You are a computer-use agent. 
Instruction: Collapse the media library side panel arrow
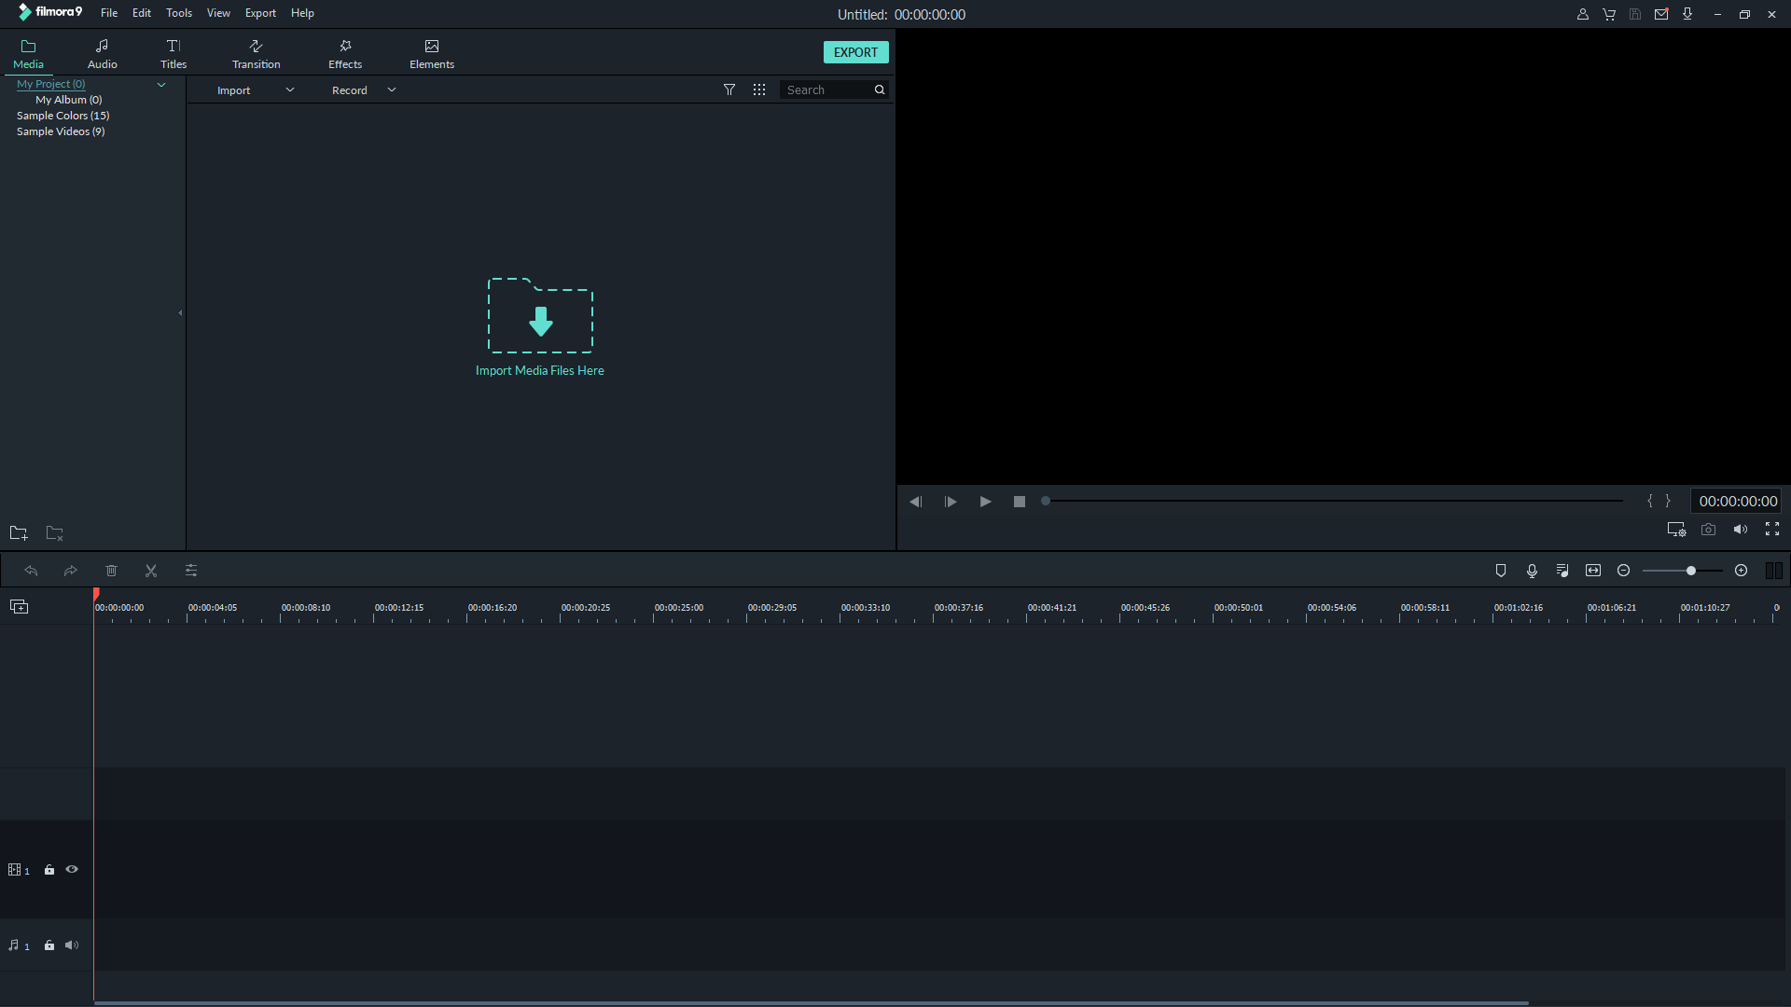(x=180, y=313)
